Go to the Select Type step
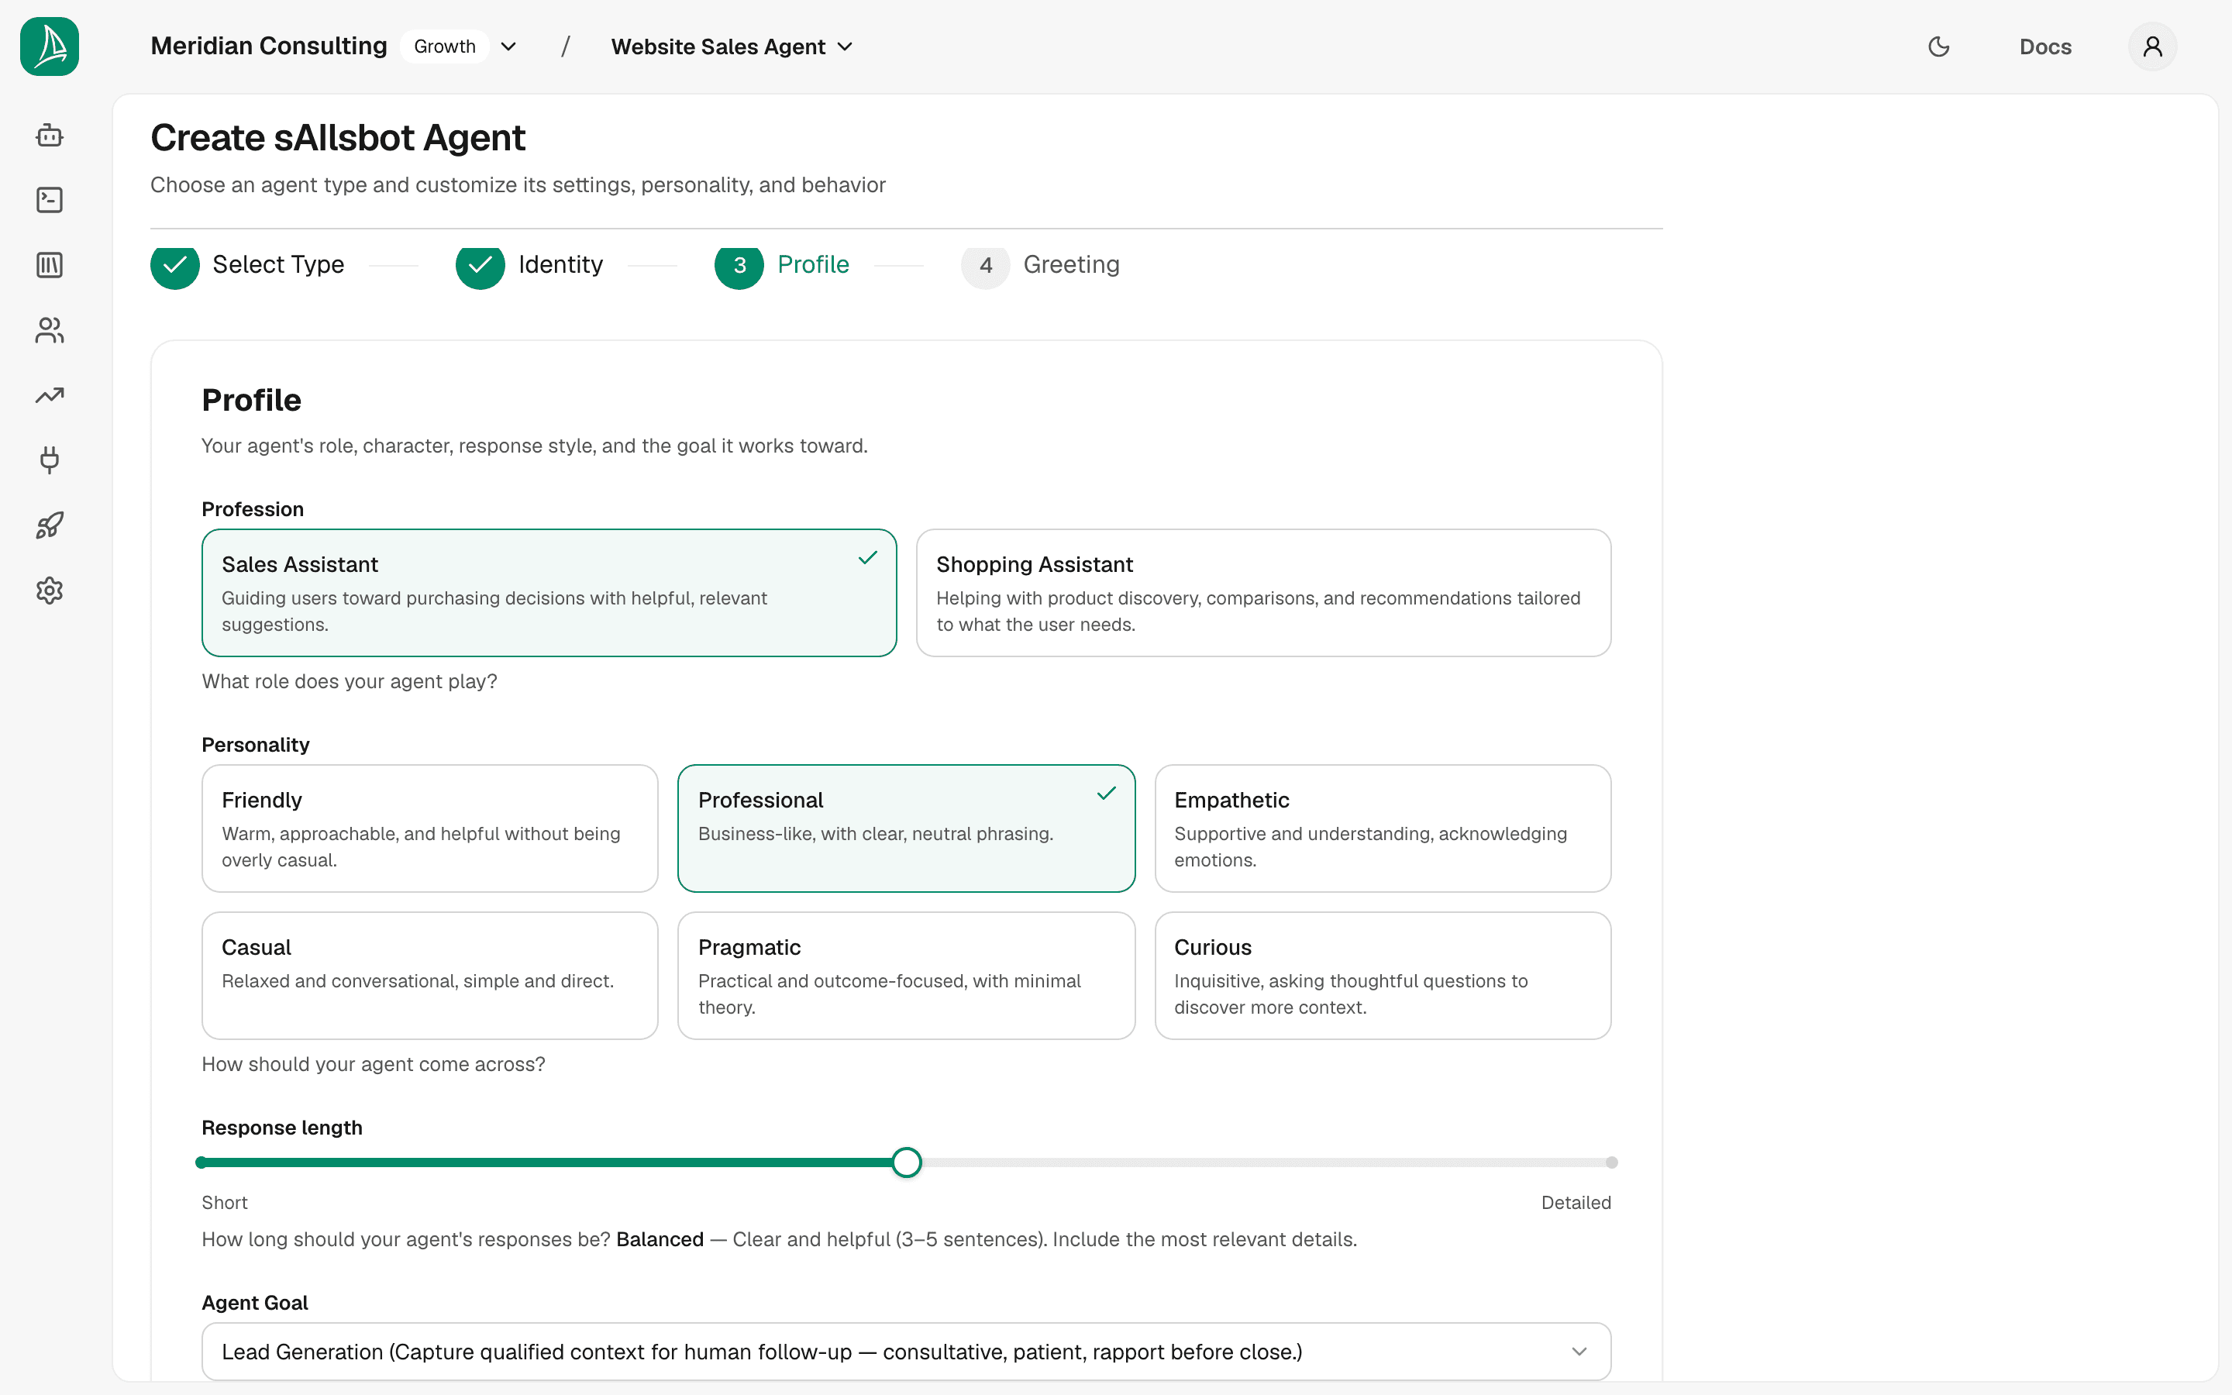The height and width of the screenshot is (1395, 2232). (x=247, y=265)
